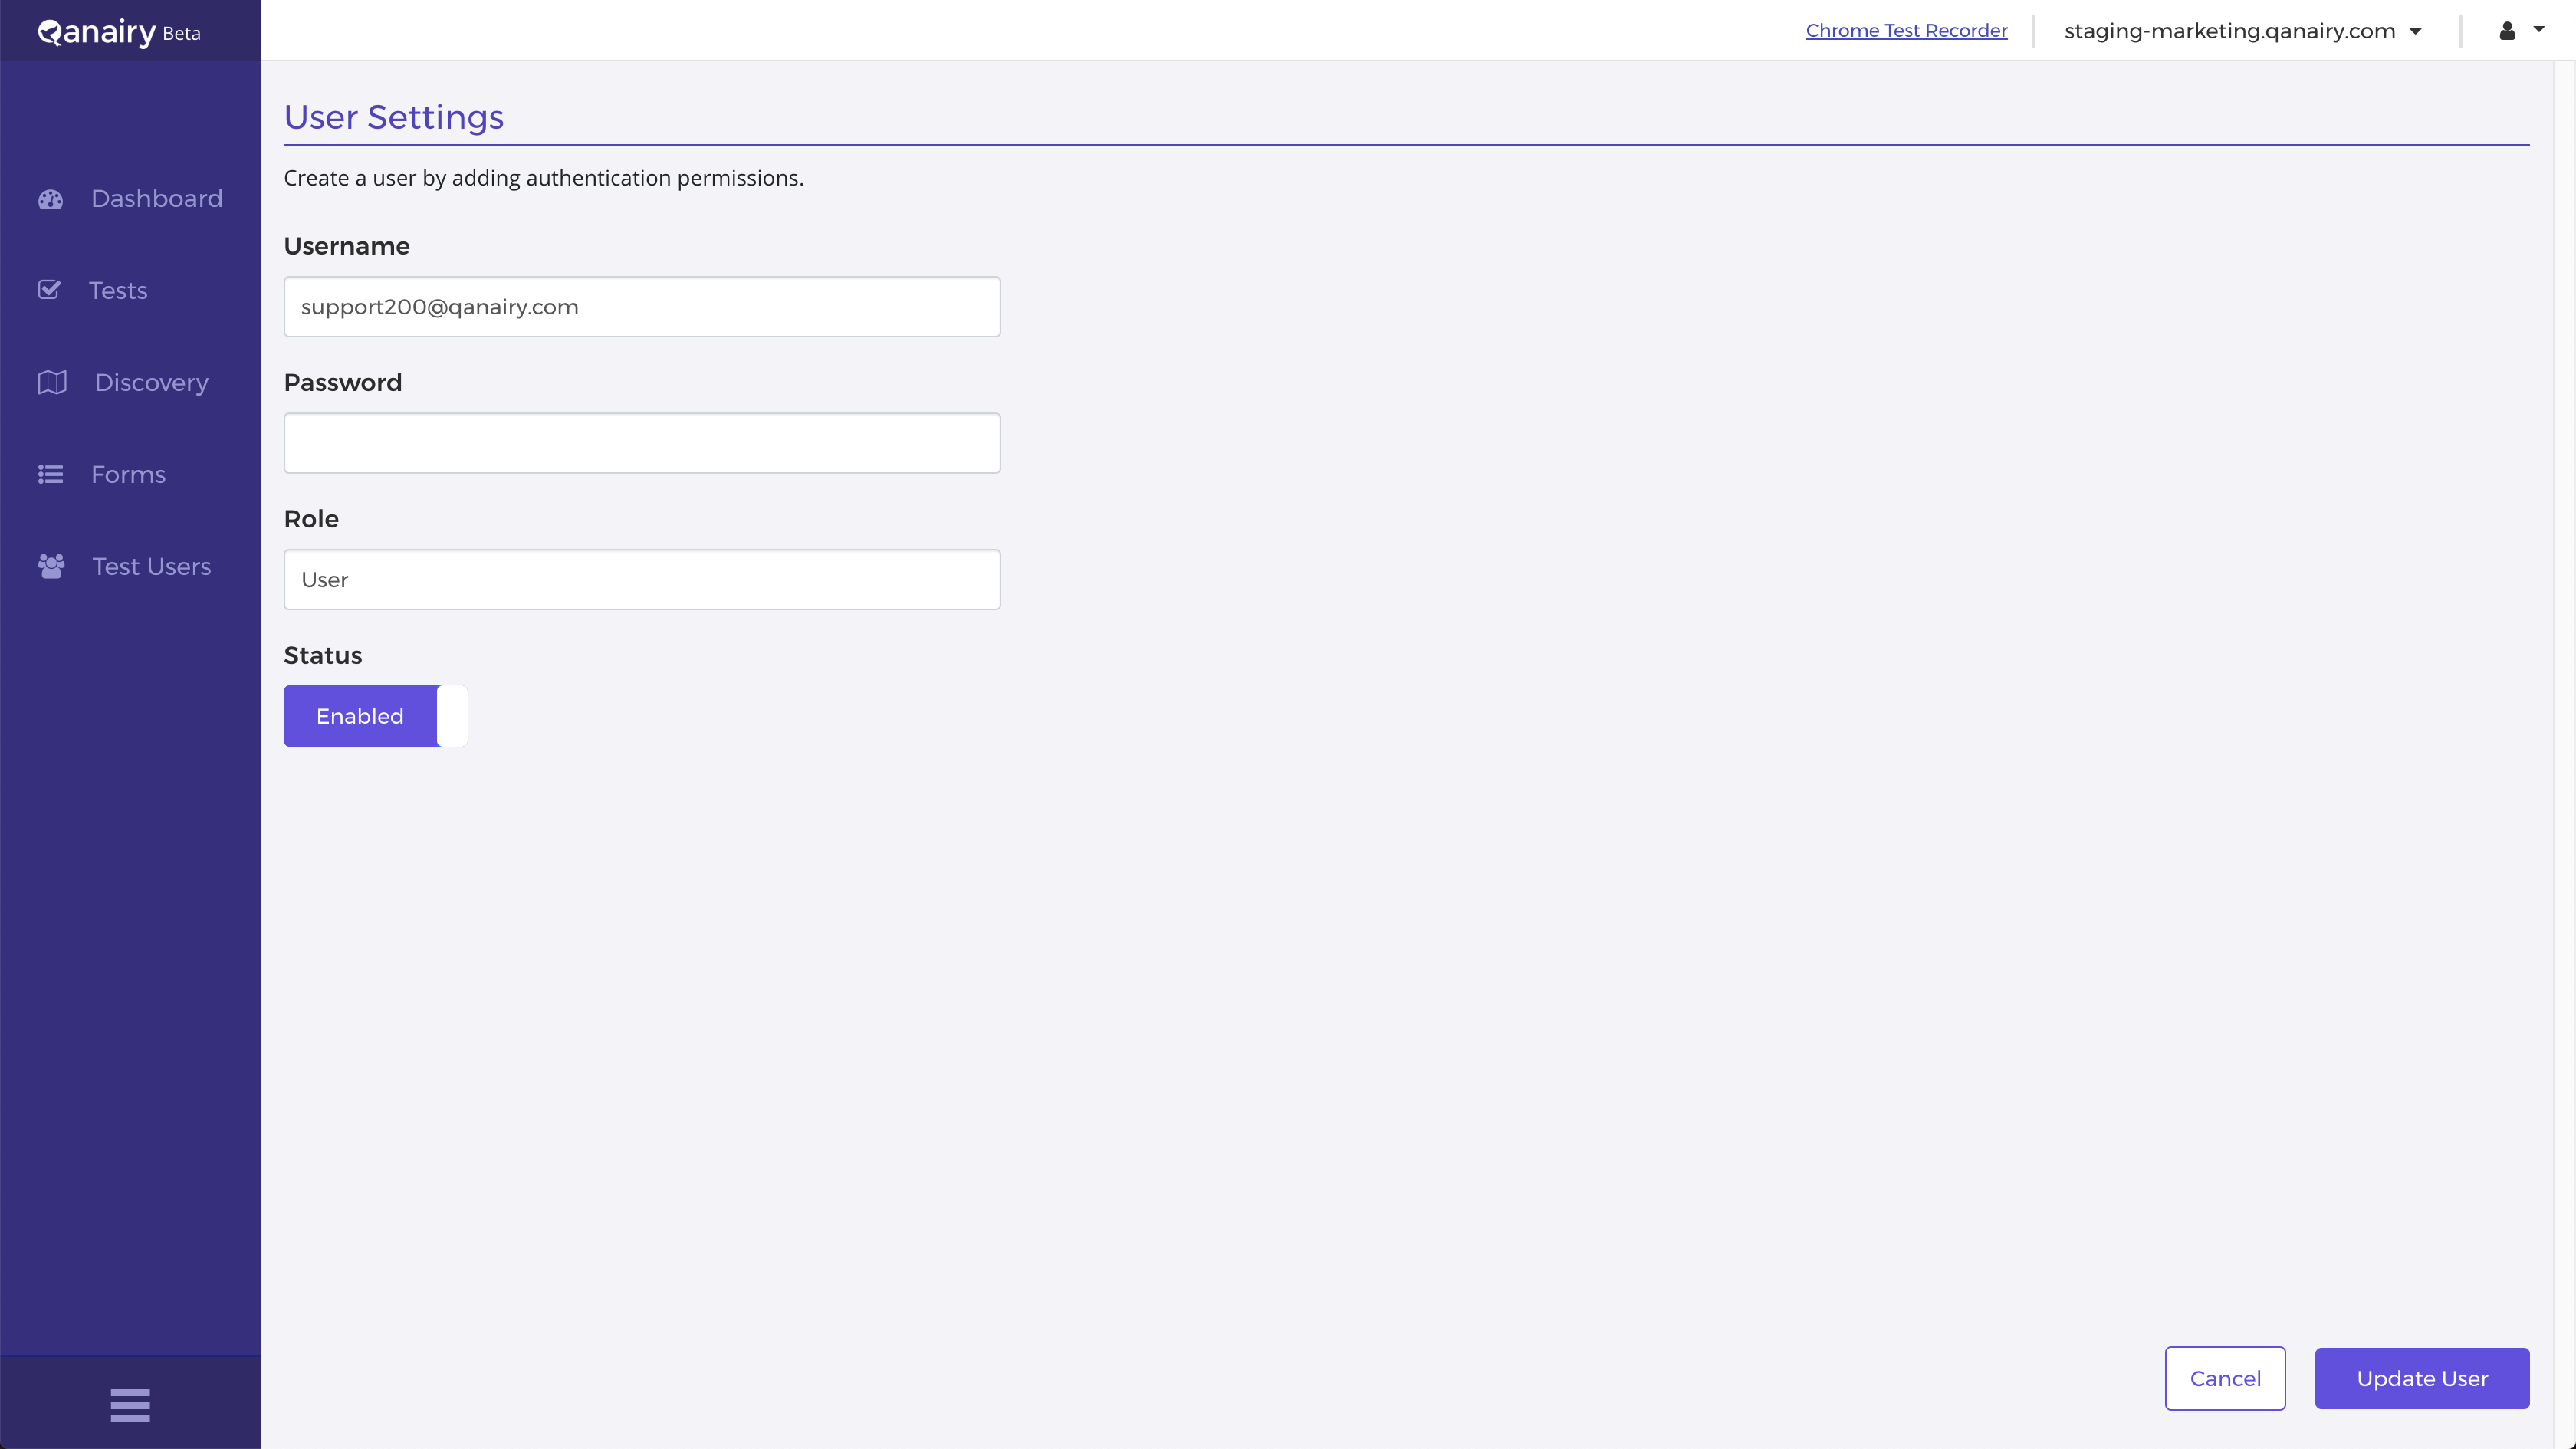Screen dimensions: 2576x1449
Task: Open the user account dropdown arrow
Action: [x=2539, y=29]
